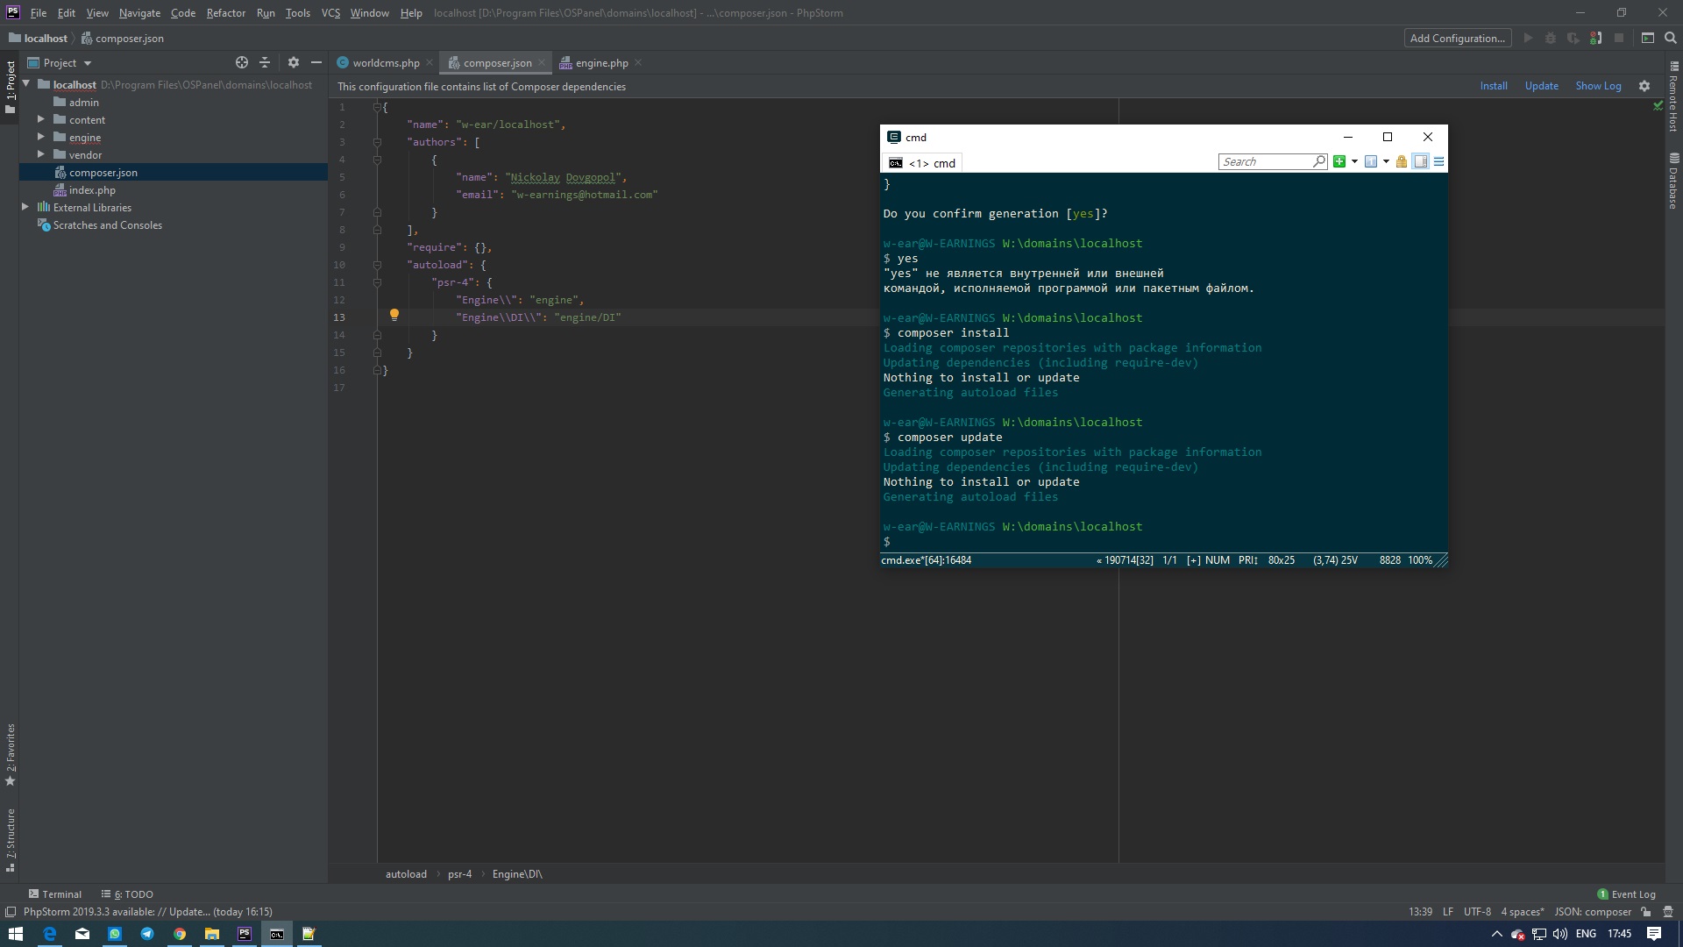1683x947 pixels.
Task: Click the cmd Search input field
Action: (x=1264, y=161)
